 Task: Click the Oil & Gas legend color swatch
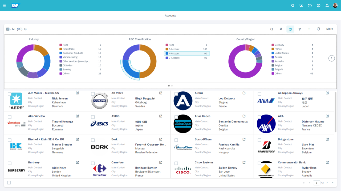click(61, 65)
